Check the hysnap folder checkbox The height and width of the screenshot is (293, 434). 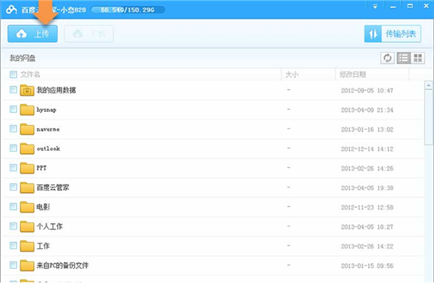13,110
